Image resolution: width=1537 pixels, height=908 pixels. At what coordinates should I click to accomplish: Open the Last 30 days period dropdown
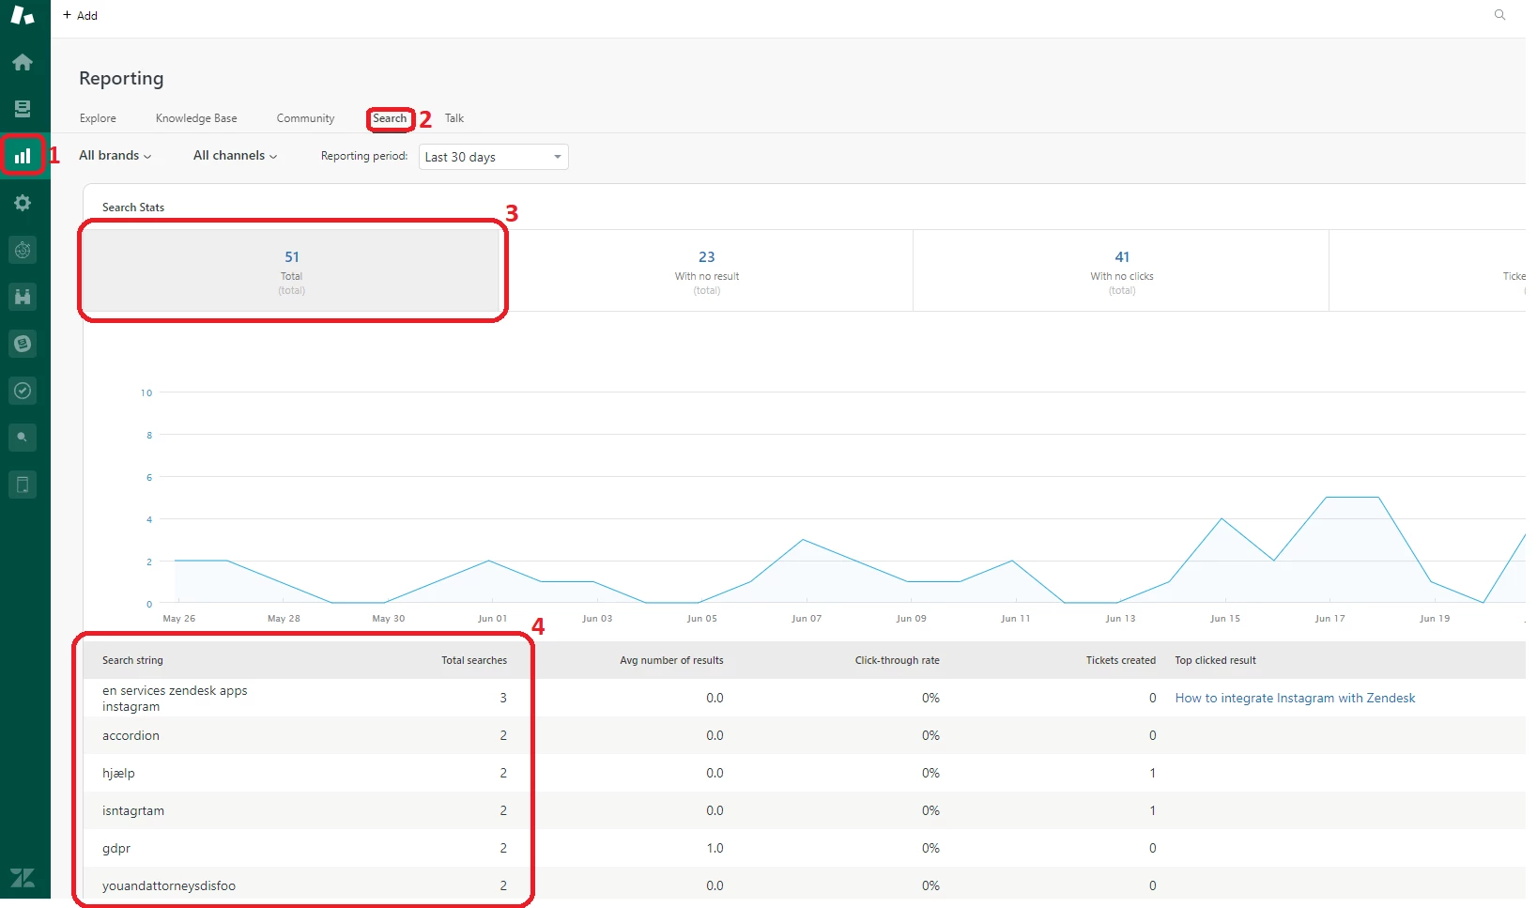[494, 157]
